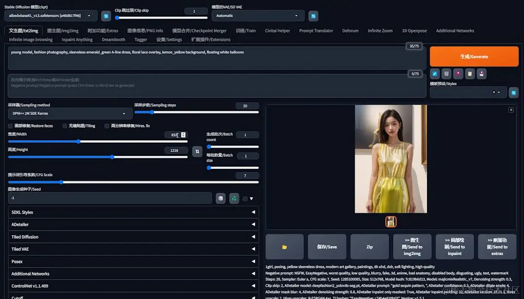Screen dimensions: 524x299
Task: Click the Seed input field
Action: point(110,198)
